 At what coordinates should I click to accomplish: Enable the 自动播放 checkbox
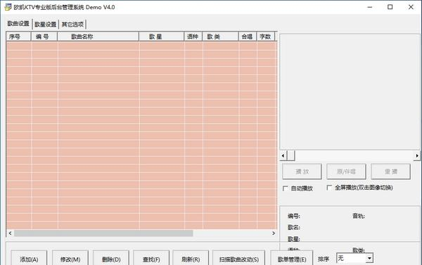pyautogui.click(x=286, y=188)
